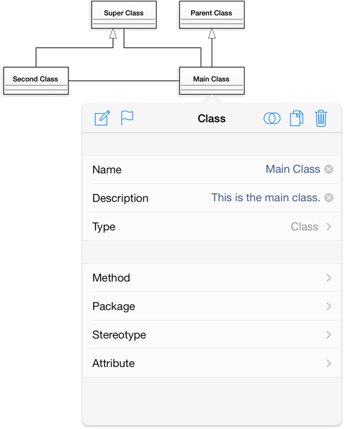Open the Stereotype row
This screenshot has width=344, height=429.
[x=212, y=335]
